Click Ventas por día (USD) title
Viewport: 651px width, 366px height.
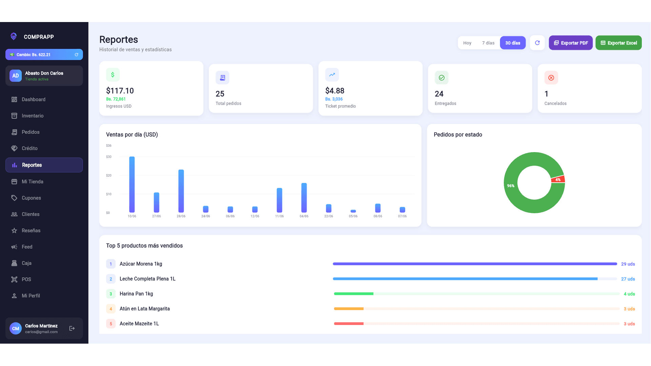pyautogui.click(x=132, y=135)
